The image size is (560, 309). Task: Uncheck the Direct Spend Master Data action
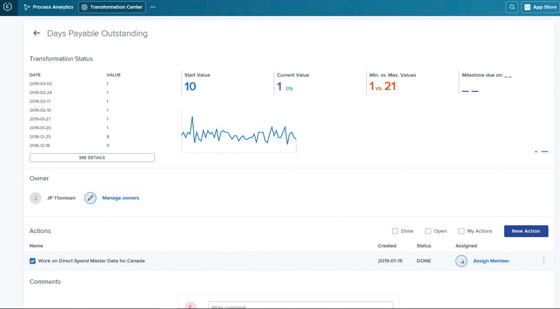pos(32,261)
